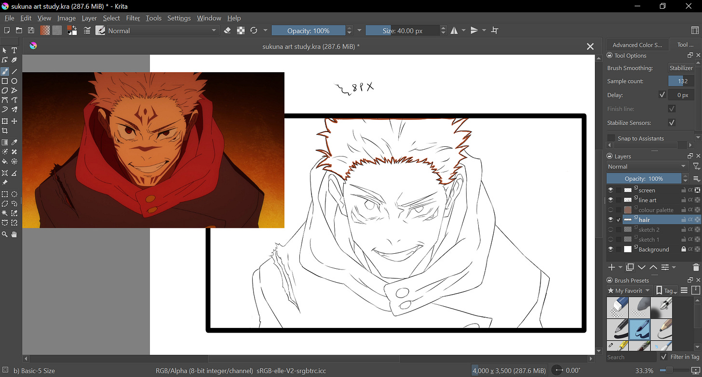Image resolution: width=702 pixels, height=377 pixels.
Task: Adjust the layer Opacity slider
Action: [x=644, y=179]
